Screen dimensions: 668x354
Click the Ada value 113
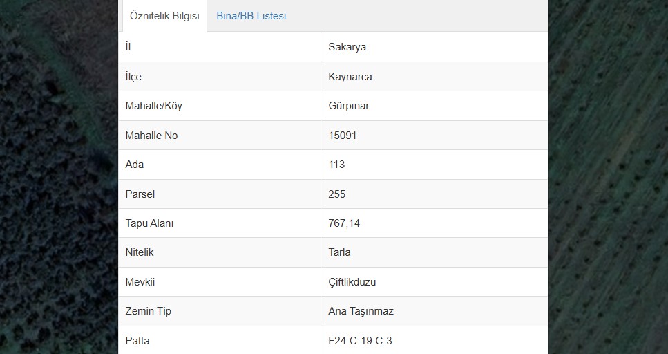pyautogui.click(x=336, y=165)
